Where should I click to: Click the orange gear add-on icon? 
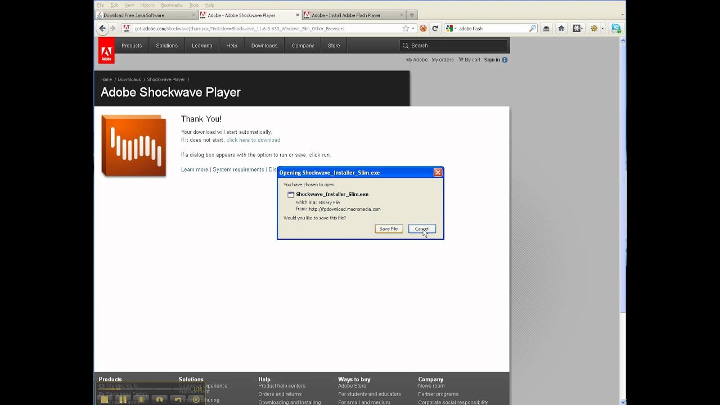(x=594, y=28)
